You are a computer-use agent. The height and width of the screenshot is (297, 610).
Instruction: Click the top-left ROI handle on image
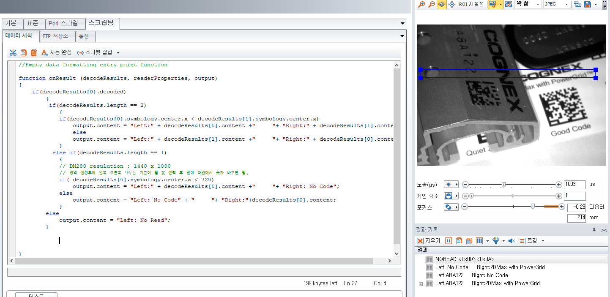point(420,70)
